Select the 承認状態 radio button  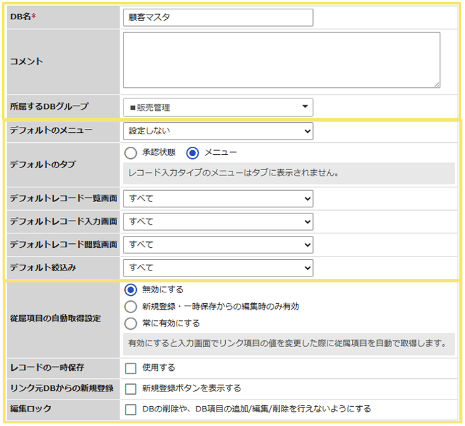click(x=130, y=153)
